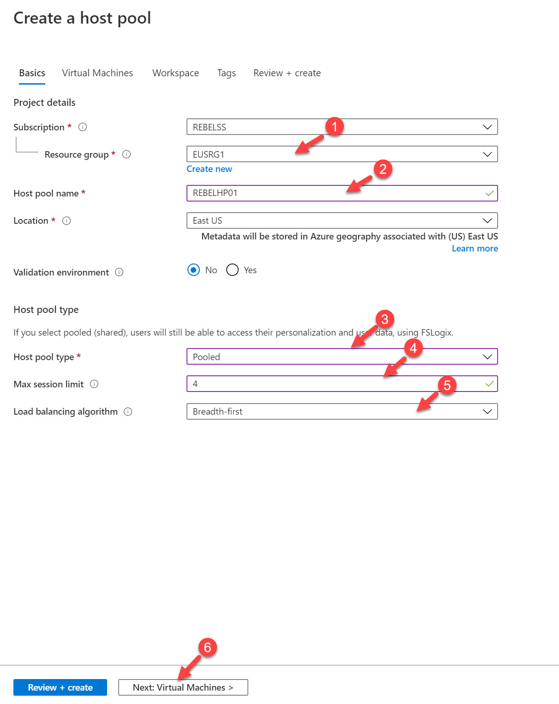The image size is (559, 704).
Task: Click Next: Virtual Machines button
Action: [183, 687]
